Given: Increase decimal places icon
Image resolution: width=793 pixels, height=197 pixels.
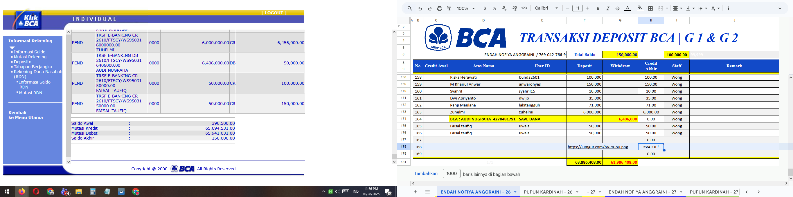Looking at the screenshot, I should point(514,8).
